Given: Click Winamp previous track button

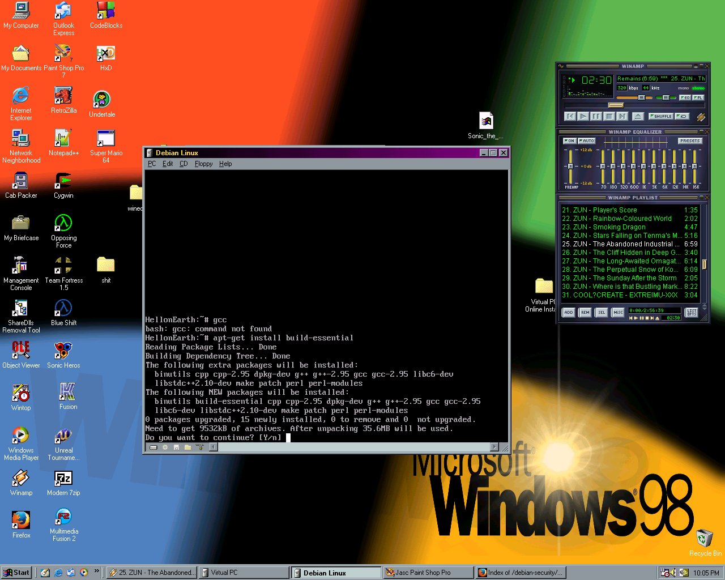Looking at the screenshot, I should point(570,116).
